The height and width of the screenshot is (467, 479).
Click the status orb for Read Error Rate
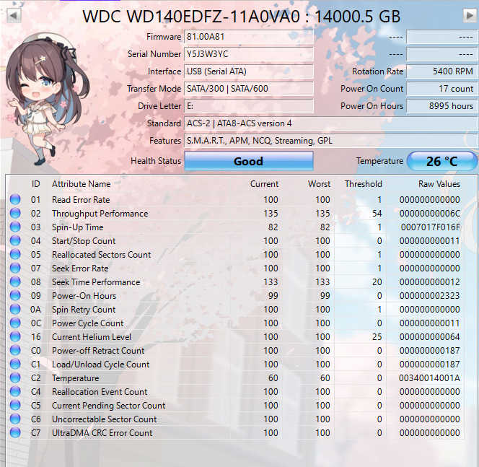point(15,199)
